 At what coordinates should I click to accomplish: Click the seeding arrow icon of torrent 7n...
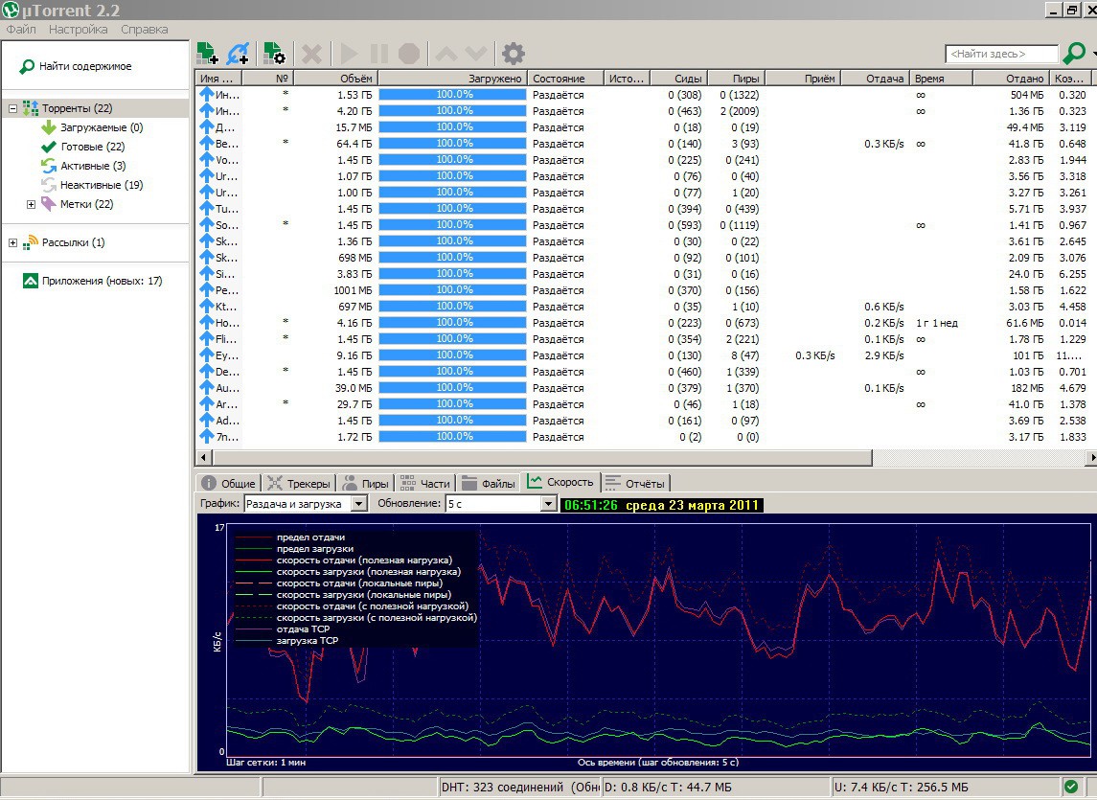click(x=206, y=436)
